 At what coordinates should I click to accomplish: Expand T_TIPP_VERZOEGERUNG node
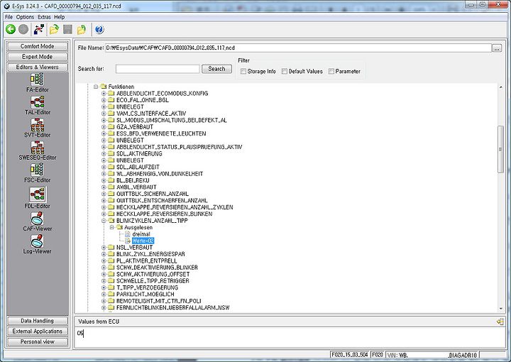point(104,287)
